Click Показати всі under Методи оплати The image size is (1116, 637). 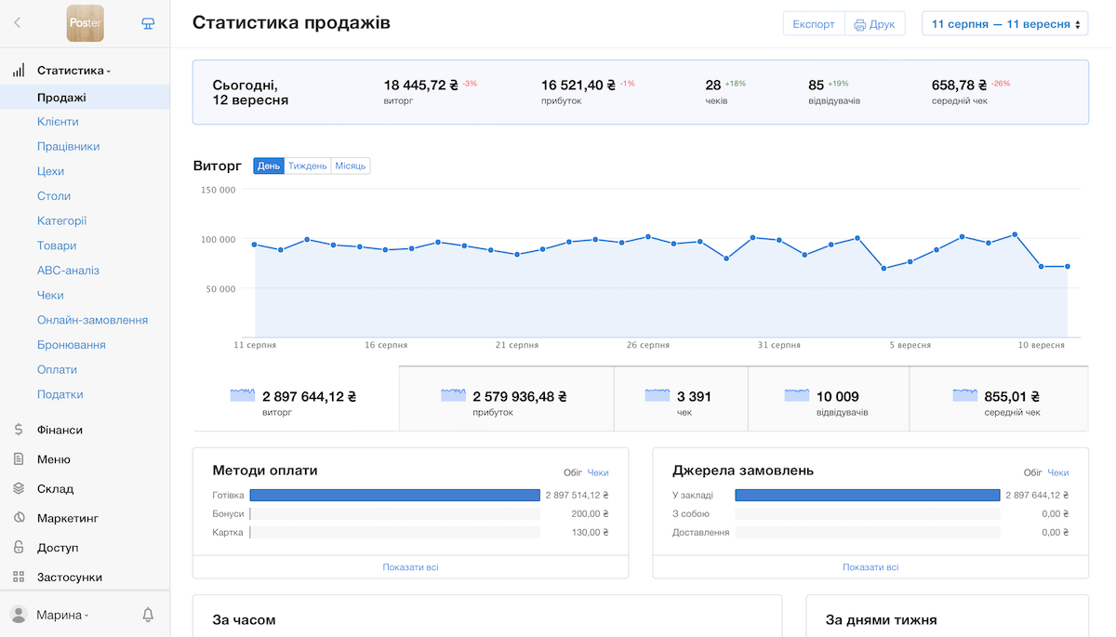click(410, 567)
